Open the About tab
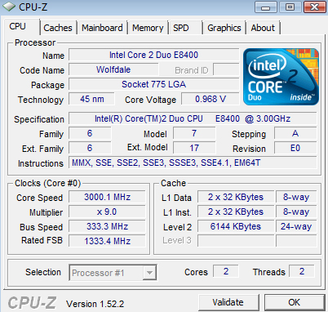328x312 pixels. (263, 28)
